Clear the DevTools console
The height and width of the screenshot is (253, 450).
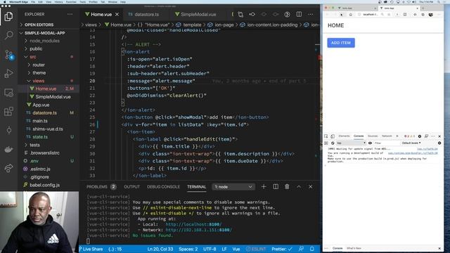[333, 143]
